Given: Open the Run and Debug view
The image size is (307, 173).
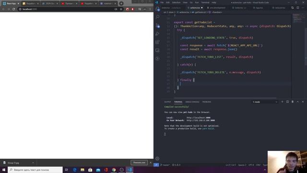Looking at the screenshot, I should [157, 34].
